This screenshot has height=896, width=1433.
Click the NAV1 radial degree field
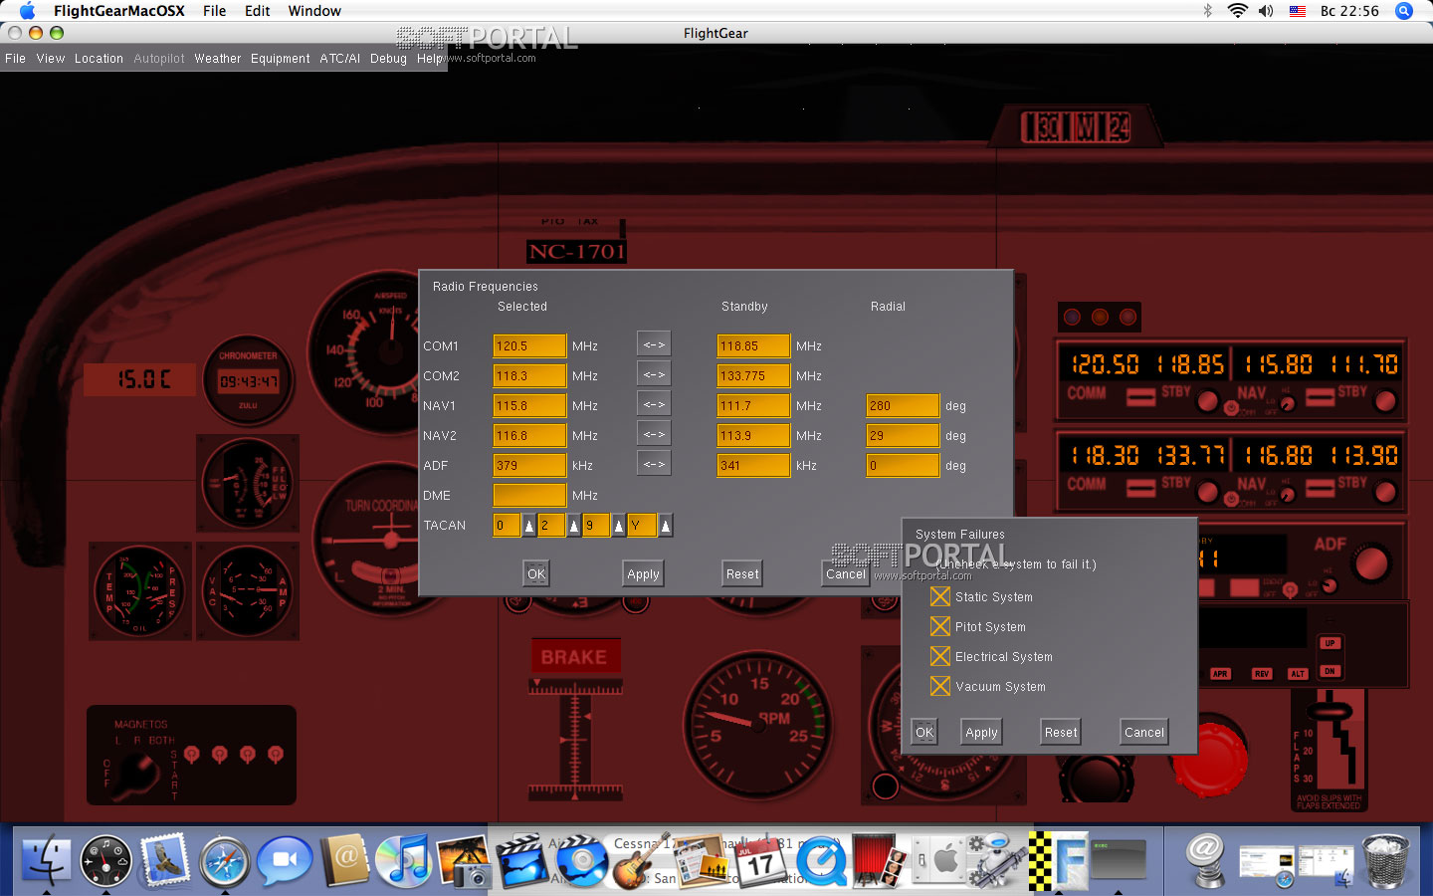(x=903, y=405)
